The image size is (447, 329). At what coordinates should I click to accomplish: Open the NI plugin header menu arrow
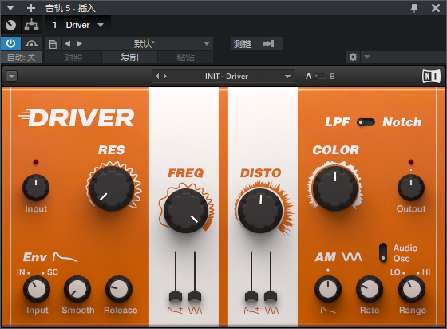pos(12,77)
